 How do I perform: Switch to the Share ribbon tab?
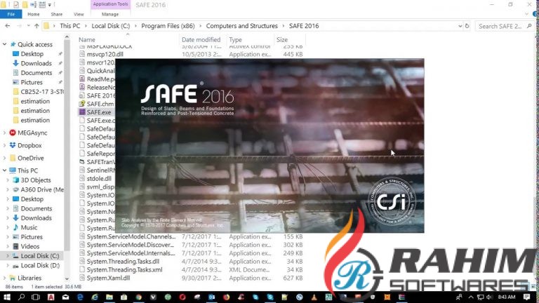(x=57, y=14)
